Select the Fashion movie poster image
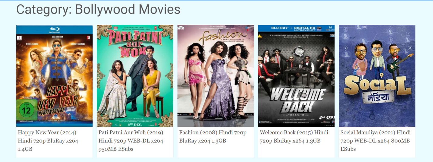Viewport: 433px width, 162px height. [x=215, y=76]
